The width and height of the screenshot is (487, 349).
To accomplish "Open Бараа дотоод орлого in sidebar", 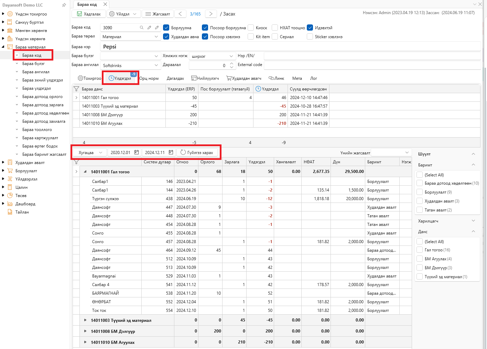I will point(42,97).
